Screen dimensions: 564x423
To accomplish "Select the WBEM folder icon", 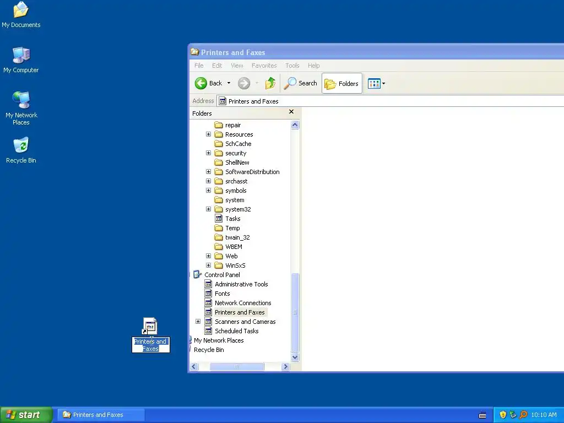I will tap(219, 246).
